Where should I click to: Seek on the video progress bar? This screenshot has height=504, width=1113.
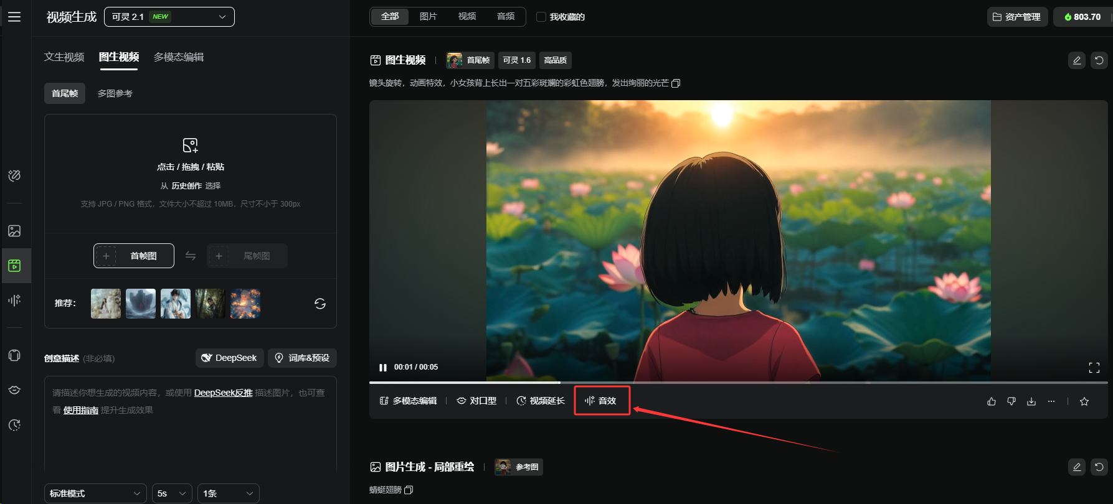[x=738, y=383]
